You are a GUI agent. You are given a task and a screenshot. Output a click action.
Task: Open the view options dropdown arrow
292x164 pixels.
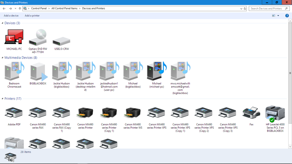pyautogui.click(x=278, y=16)
